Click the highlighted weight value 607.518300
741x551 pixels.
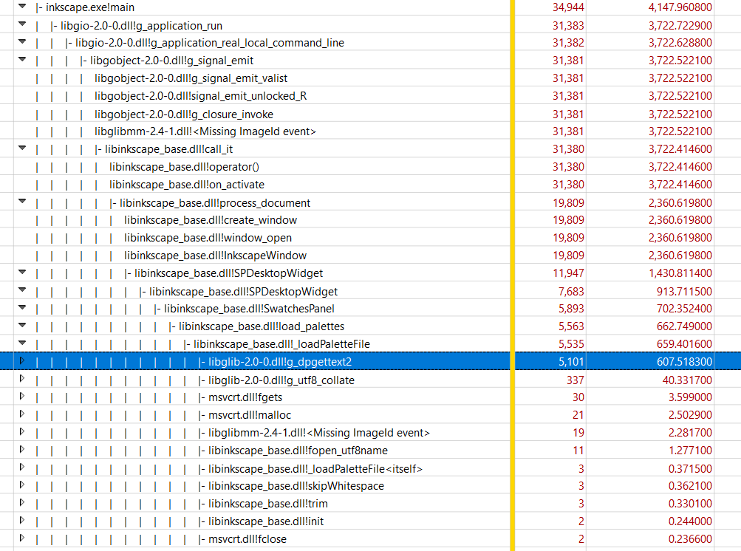[684, 362]
